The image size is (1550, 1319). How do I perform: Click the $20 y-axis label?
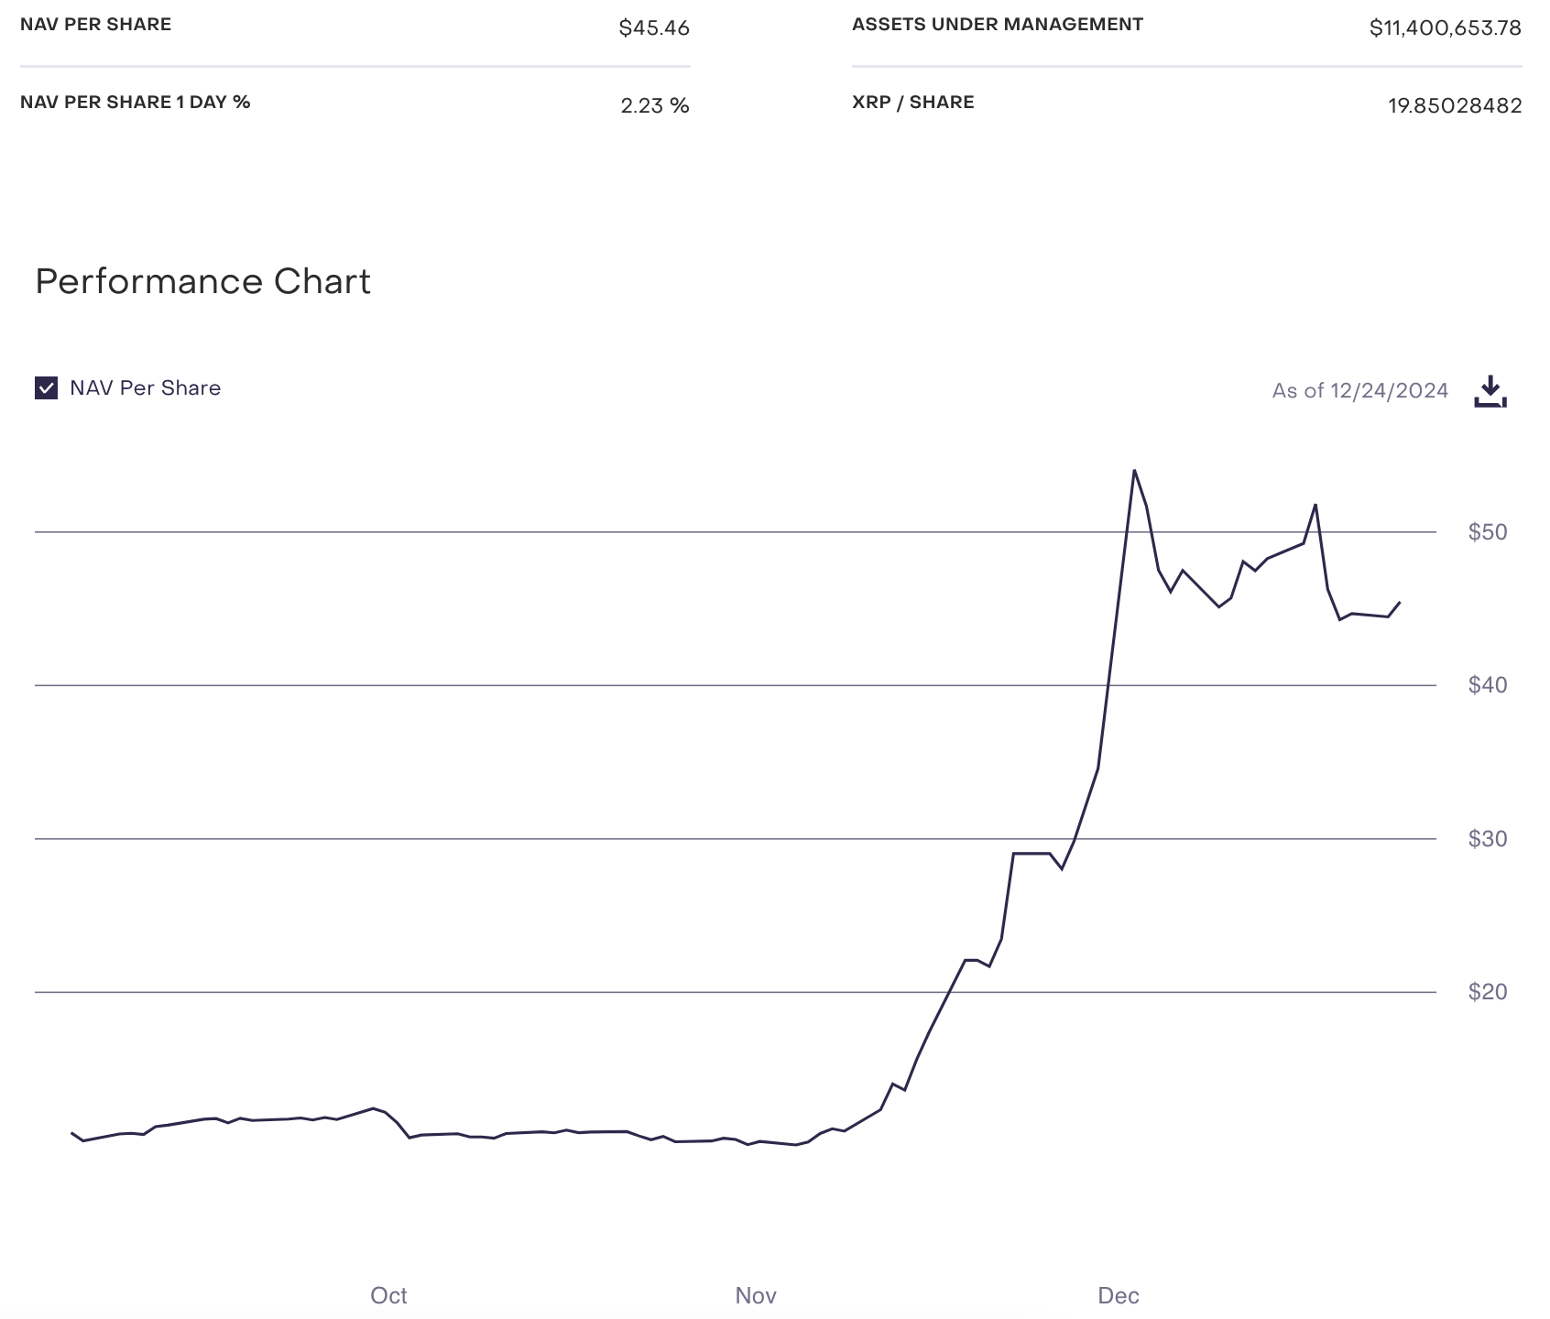click(1487, 992)
